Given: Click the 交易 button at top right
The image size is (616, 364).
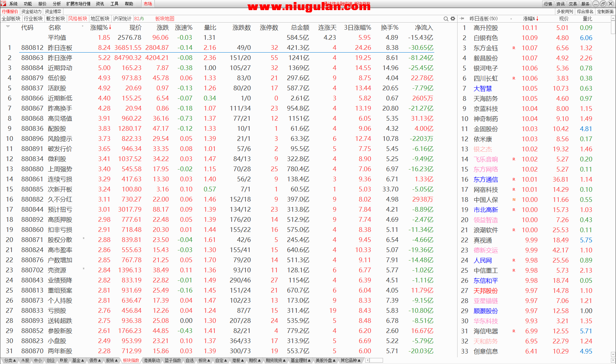Looking at the screenshot, I should (x=573, y=4).
